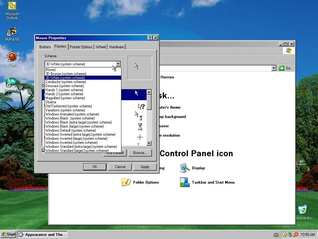Click the Start button

coord(8,234)
